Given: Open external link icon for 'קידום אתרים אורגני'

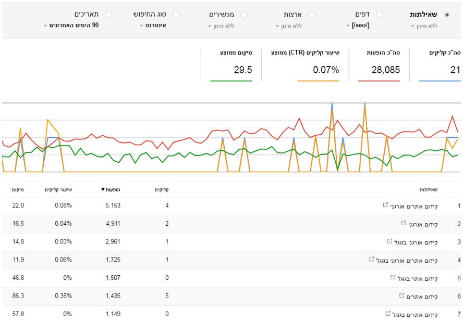Looking at the screenshot, I should click(385, 205).
